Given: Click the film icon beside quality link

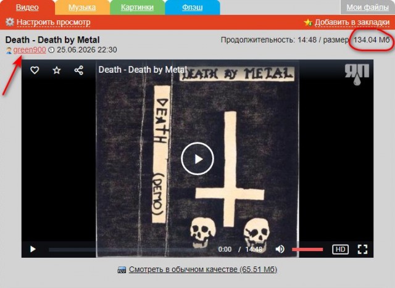Looking at the screenshot, I should click(122, 270).
